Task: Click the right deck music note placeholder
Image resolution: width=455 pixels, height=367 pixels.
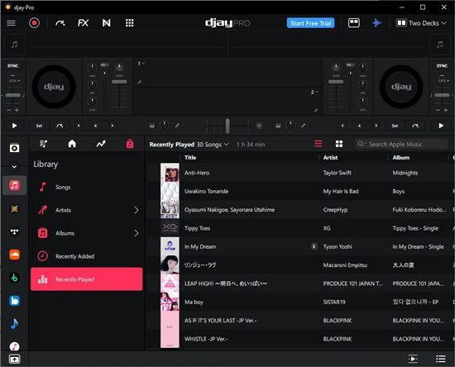Action: (440, 45)
